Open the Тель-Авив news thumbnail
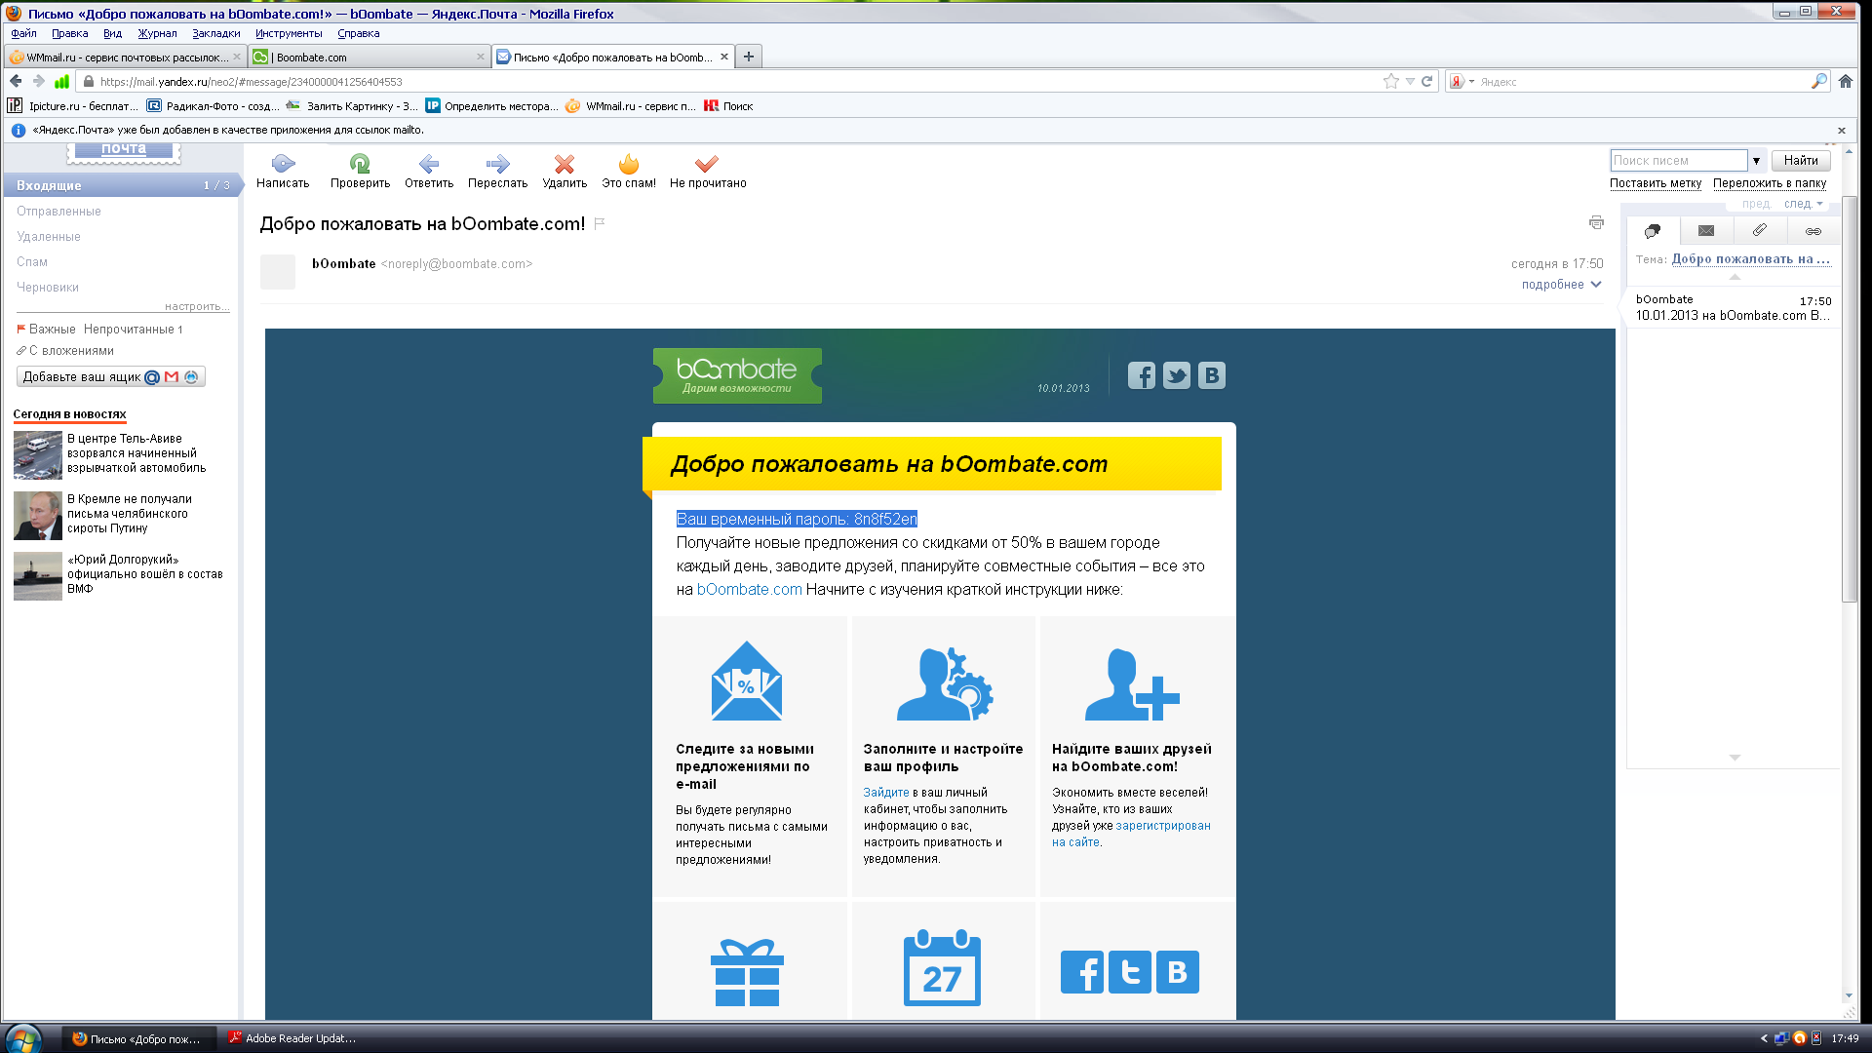 38,454
